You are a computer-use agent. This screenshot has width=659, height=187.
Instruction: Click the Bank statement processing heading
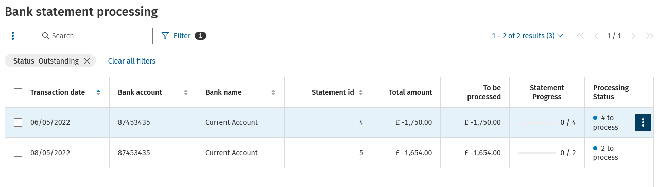[81, 11]
